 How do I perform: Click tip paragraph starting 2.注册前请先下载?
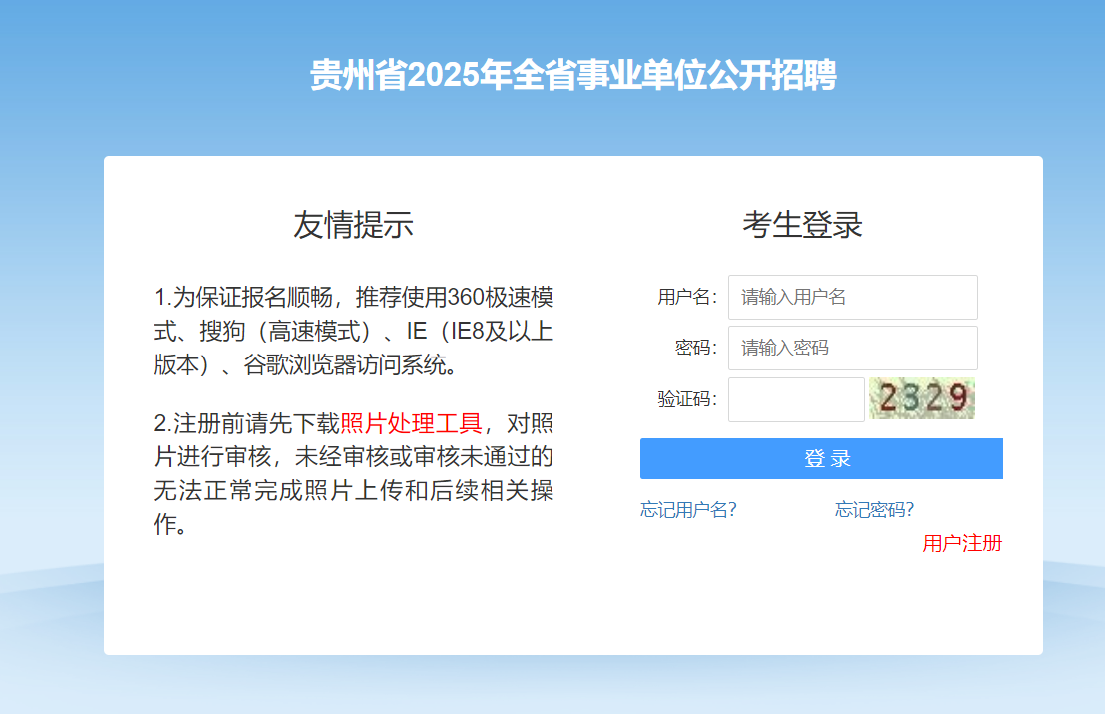coord(354,474)
